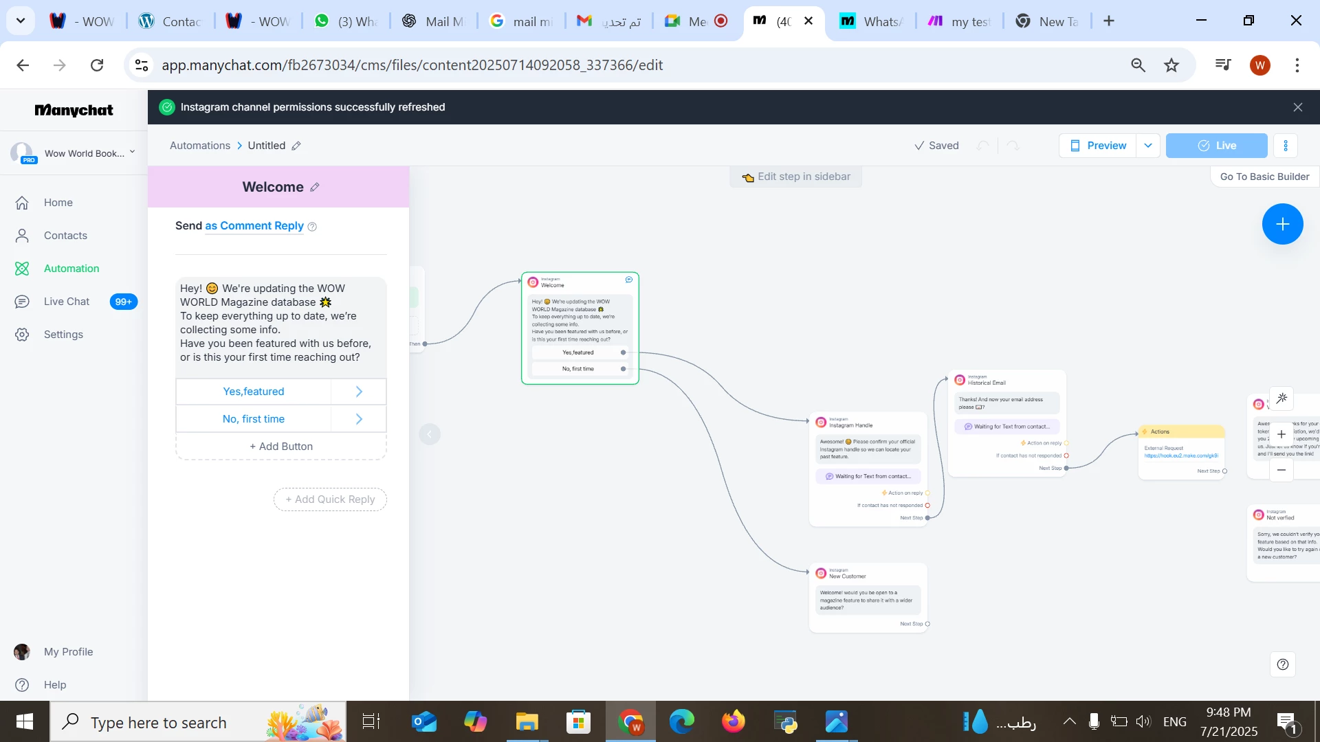
Task: Open the three-dot more options menu
Action: (x=1285, y=146)
